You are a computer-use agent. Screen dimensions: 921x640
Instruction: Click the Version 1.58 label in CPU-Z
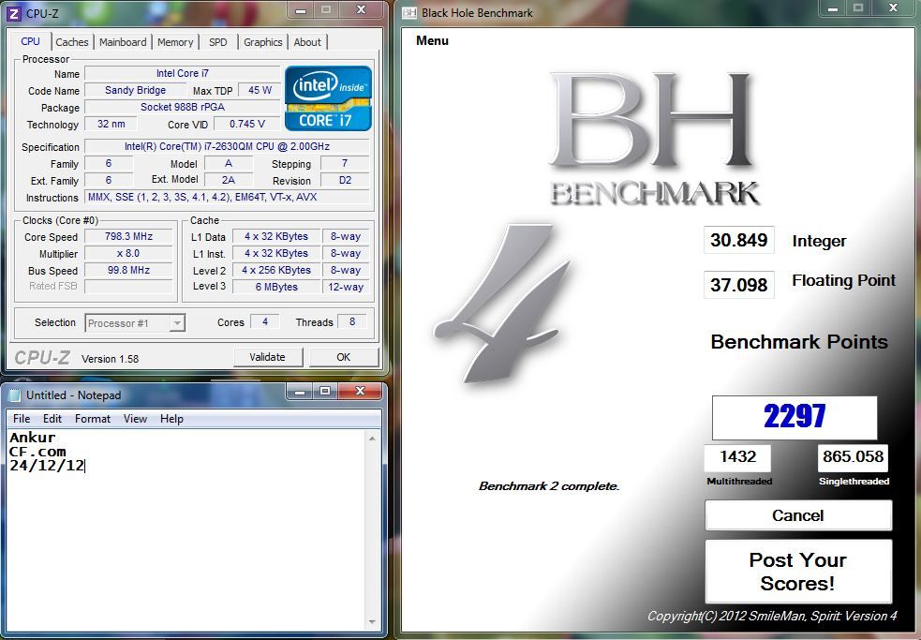pyautogui.click(x=110, y=359)
